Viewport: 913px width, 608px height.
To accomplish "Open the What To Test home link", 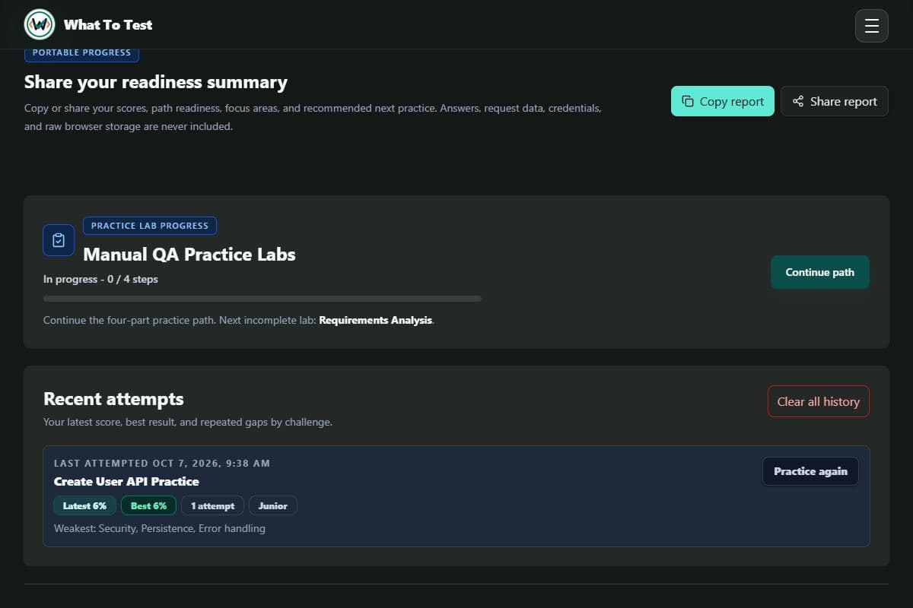I will [88, 24].
